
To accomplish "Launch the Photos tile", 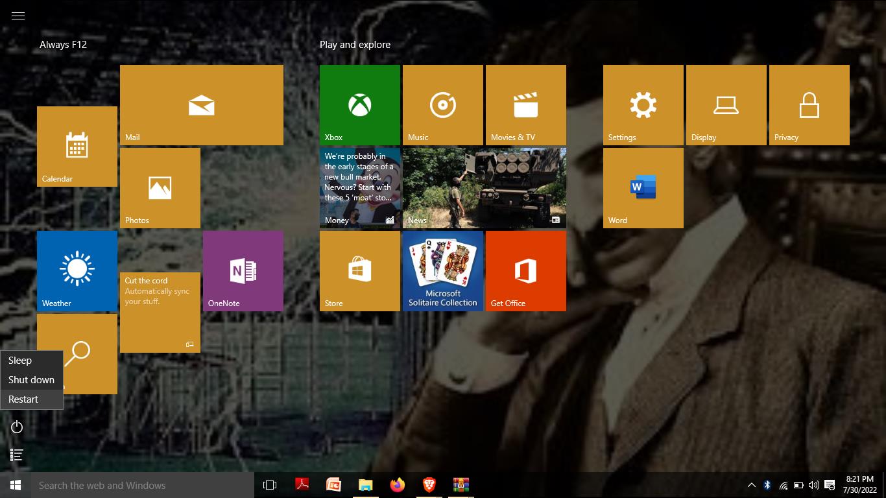I will pyautogui.click(x=160, y=188).
